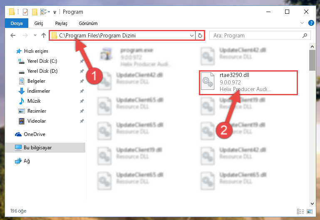Switch to details list view icon
The height and width of the screenshot is (220, 320).
tap(300, 211)
